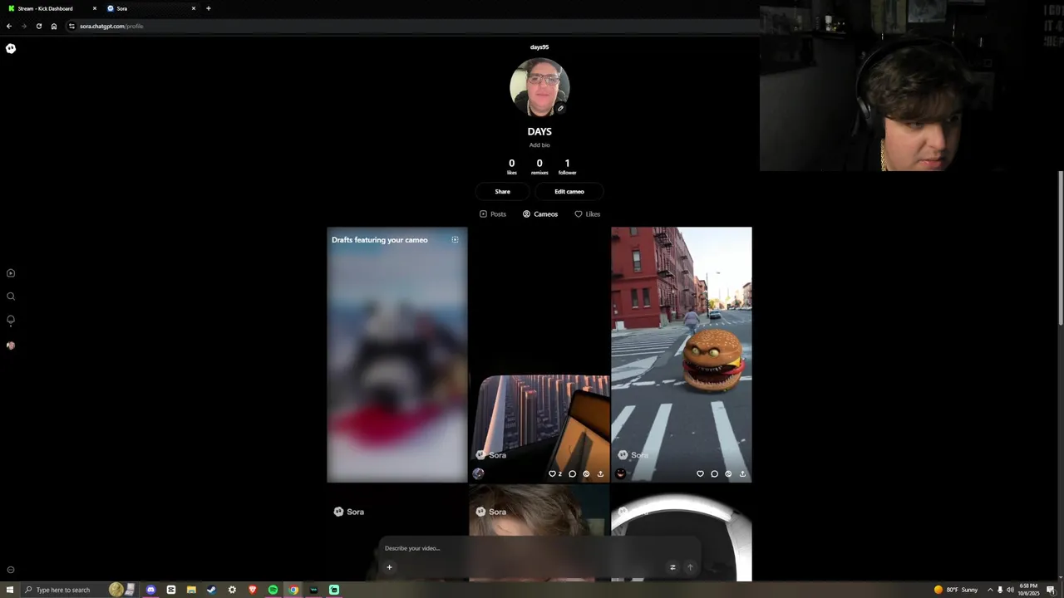Open the 1 follower count

tap(567, 166)
